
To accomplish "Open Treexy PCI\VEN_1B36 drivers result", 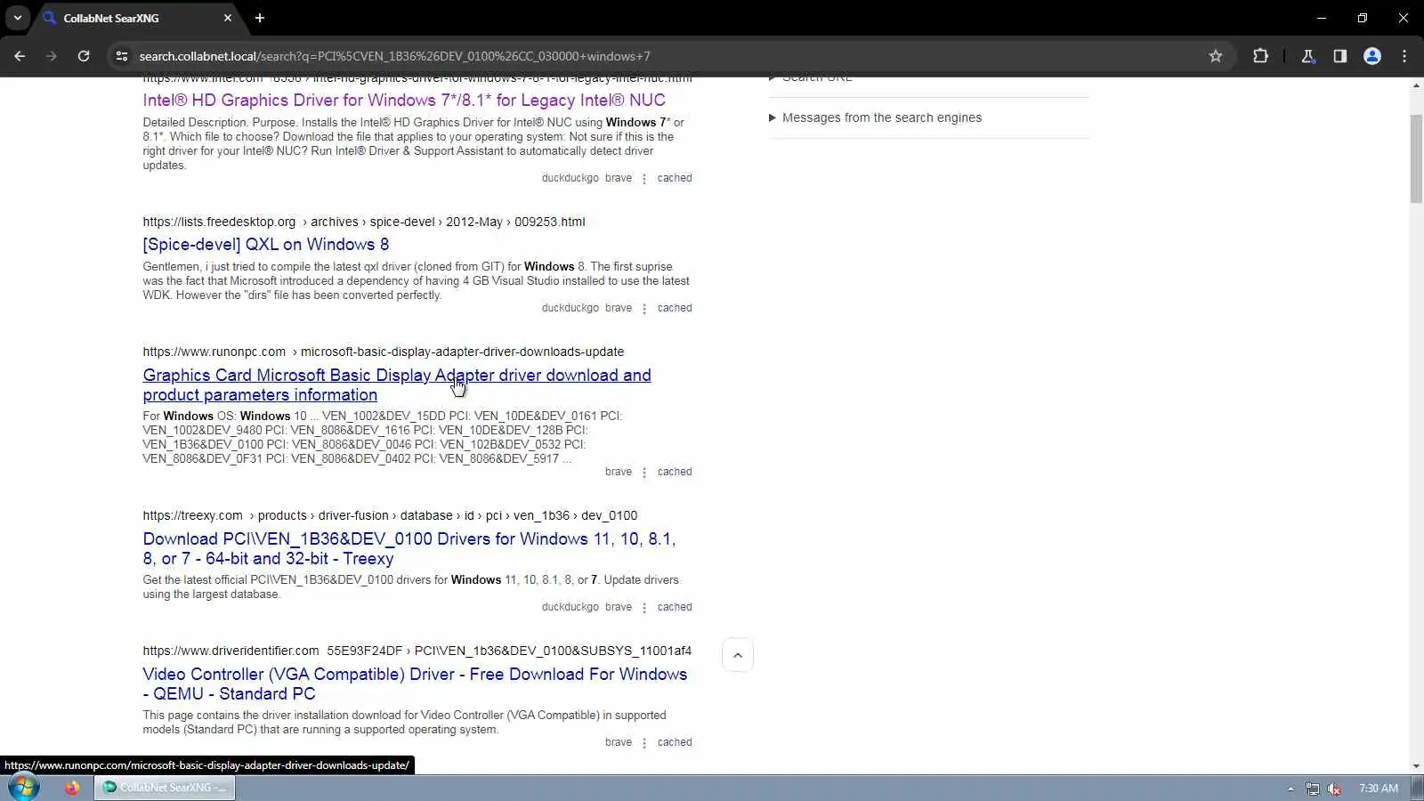I will (409, 549).
